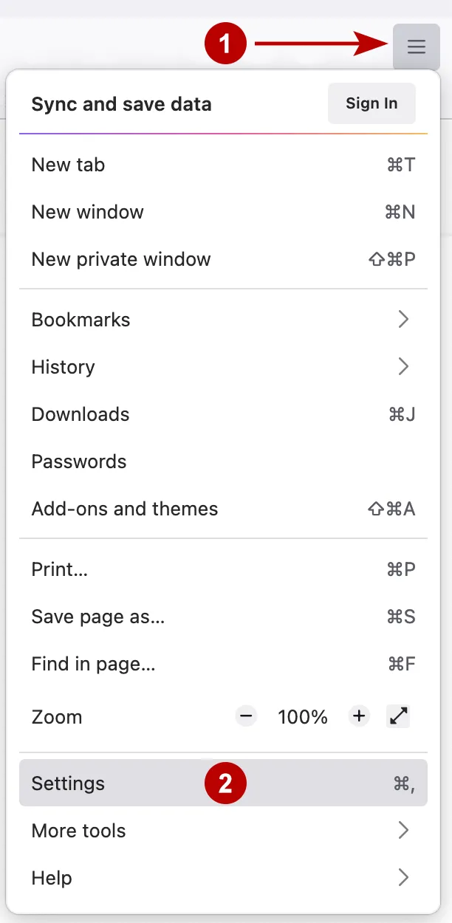Expand the More tools submenu
This screenshot has width=452, height=923.
tap(403, 830)
